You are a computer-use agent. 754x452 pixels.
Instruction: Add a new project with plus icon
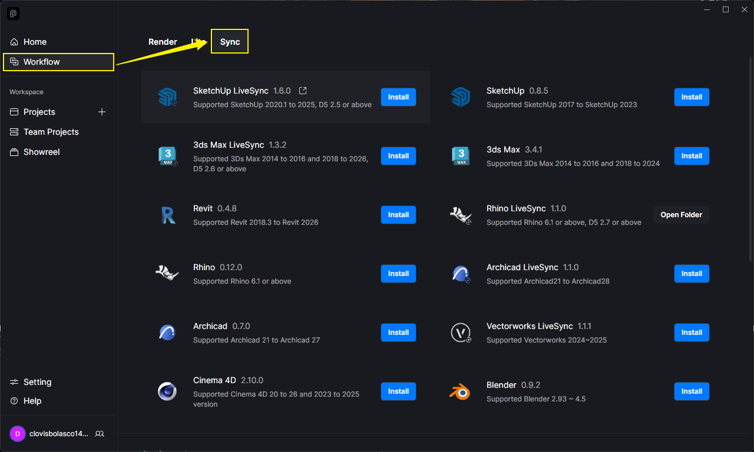(x=102, y=112)
